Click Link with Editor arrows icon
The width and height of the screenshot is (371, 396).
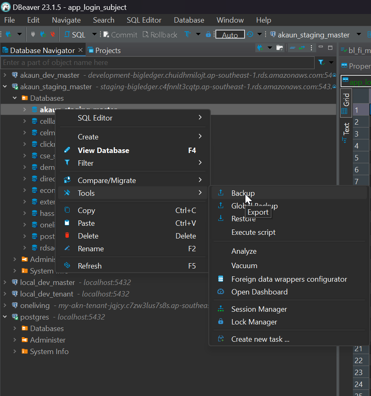[x=302, y=48]
